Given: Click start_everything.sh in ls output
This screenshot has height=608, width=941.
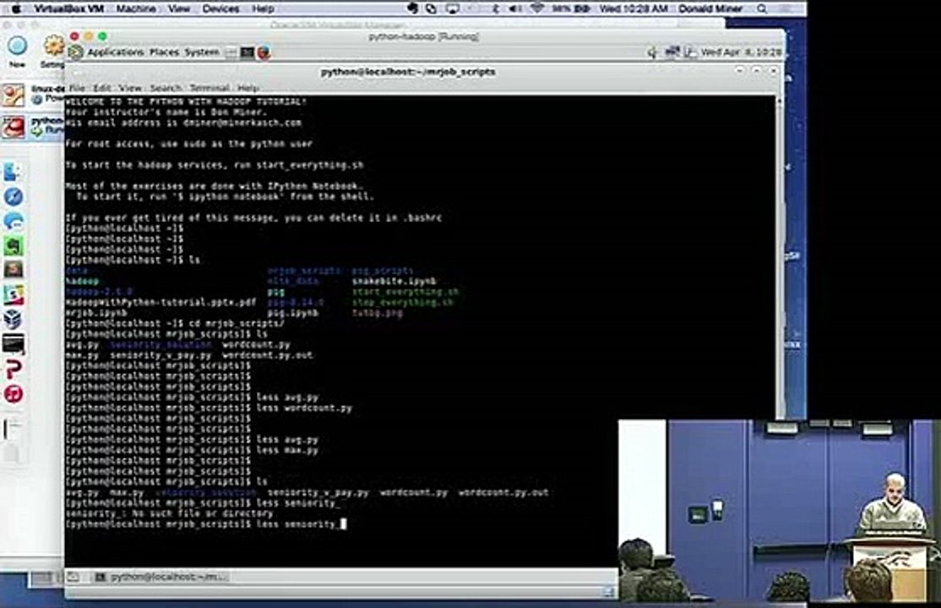Looking at the screenshot, I should coord(405,291).
